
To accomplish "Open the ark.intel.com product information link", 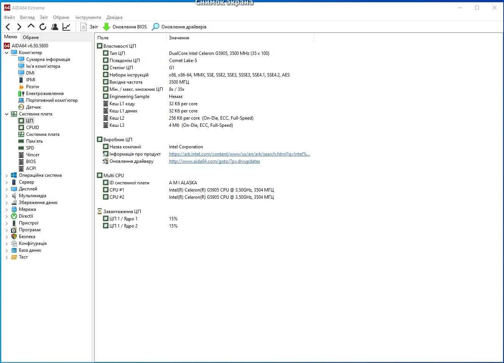I will (239, 154).
